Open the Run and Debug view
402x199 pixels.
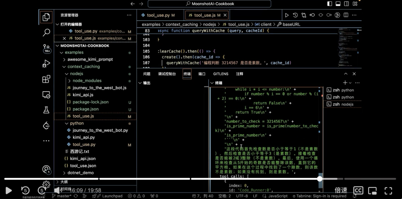(x=47, y=64)
